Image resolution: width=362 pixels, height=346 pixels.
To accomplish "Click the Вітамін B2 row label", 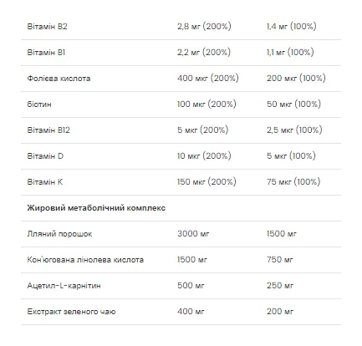I will click(47, 27).
